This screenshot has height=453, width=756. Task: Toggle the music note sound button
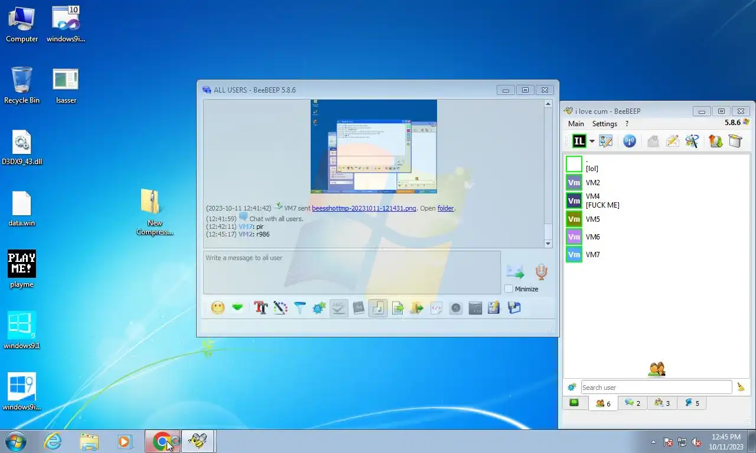(378, 308)
